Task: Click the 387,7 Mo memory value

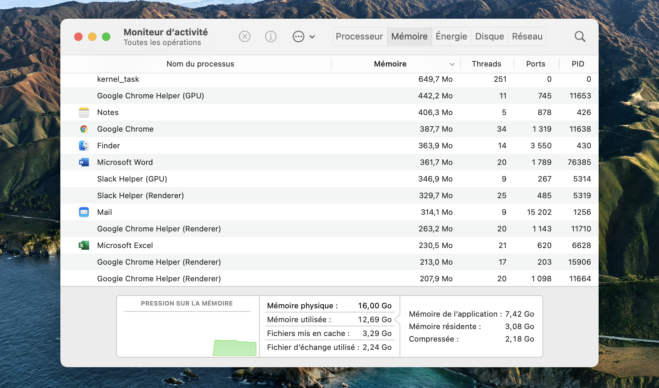Action: point(436,129)
